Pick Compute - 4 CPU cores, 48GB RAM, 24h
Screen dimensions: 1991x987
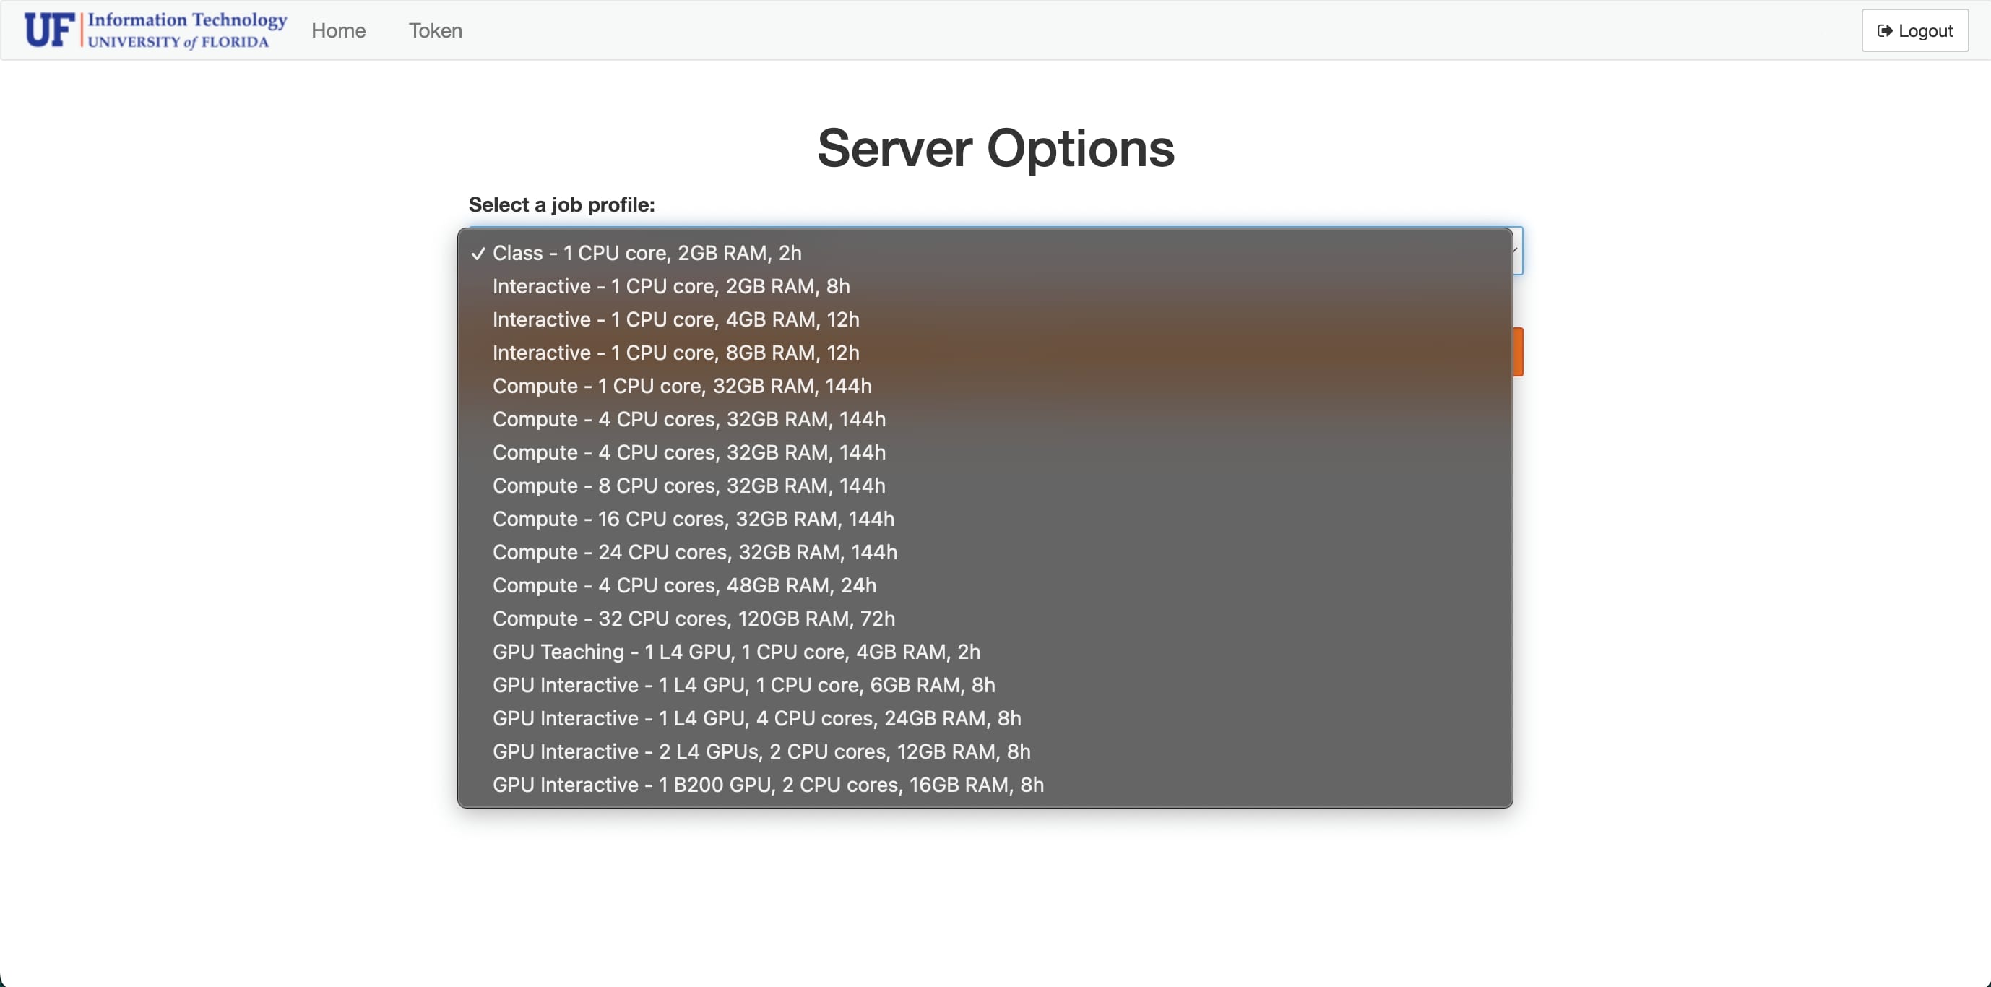(x=985, y=585)
